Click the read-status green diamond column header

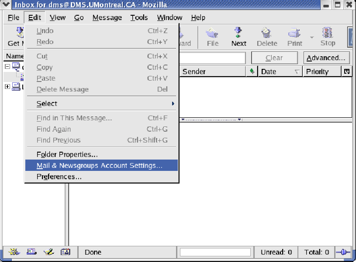click(x=252, y=71)
